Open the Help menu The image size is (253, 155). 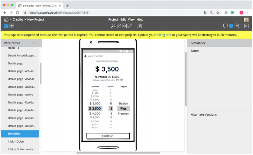140,20
